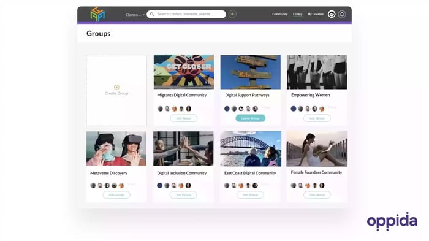Click the Create Group plus icon
Image resolution: width=429 pixels, height=241 pixels.
116,87
